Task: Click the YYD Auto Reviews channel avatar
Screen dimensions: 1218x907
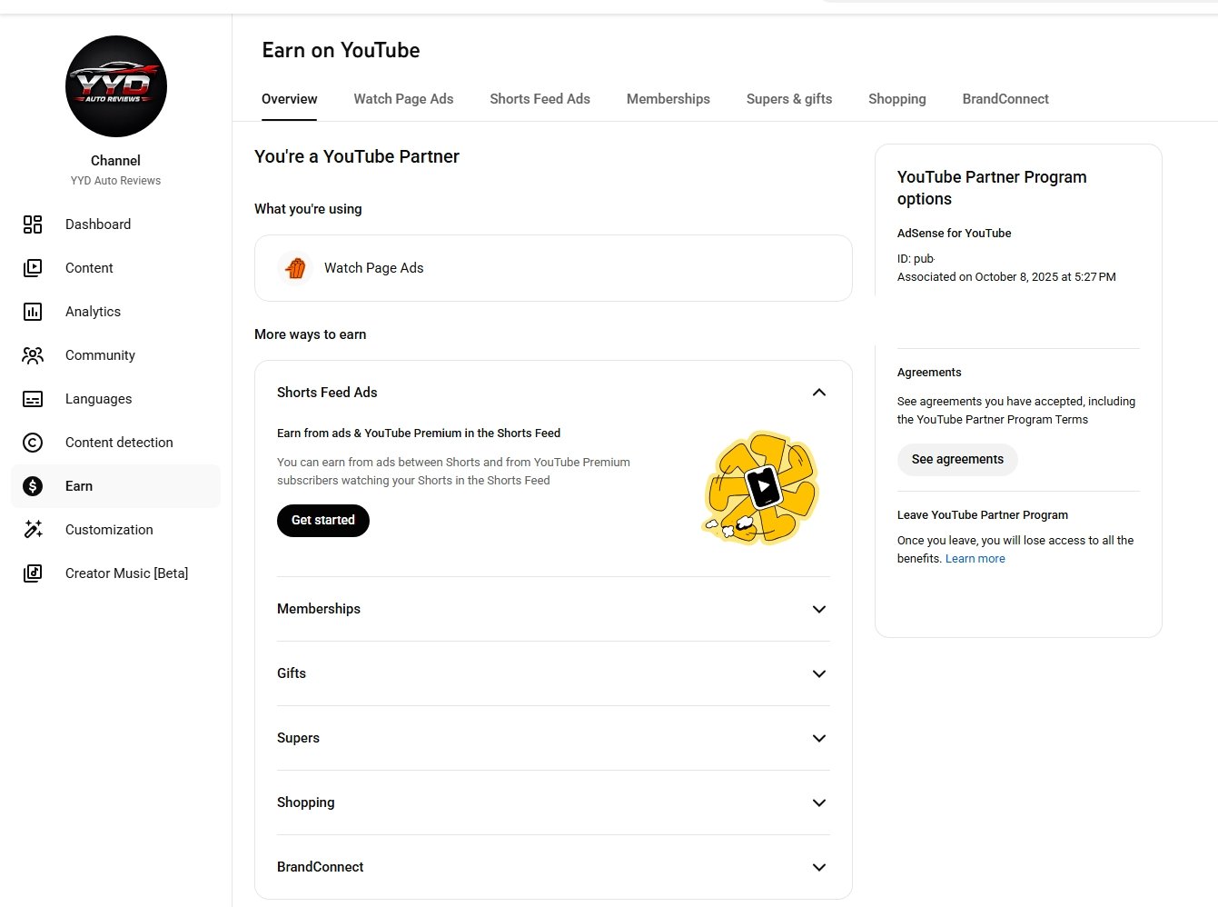Action: click(116, 86)
